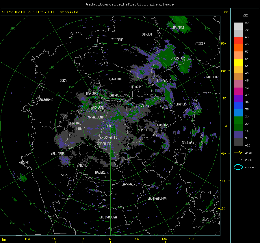260x243 pixels.
Task: Click the YADGIR city label
Action: [x=200, y=44]
